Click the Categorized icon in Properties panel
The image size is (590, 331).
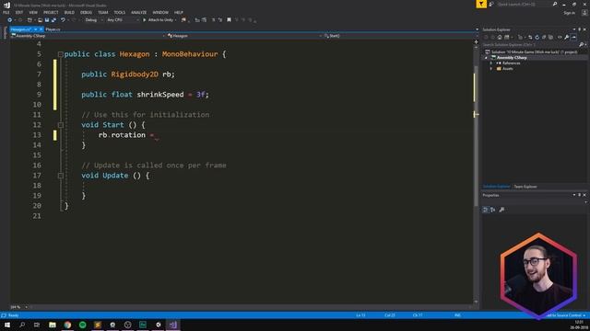click(x=486, y=210)
